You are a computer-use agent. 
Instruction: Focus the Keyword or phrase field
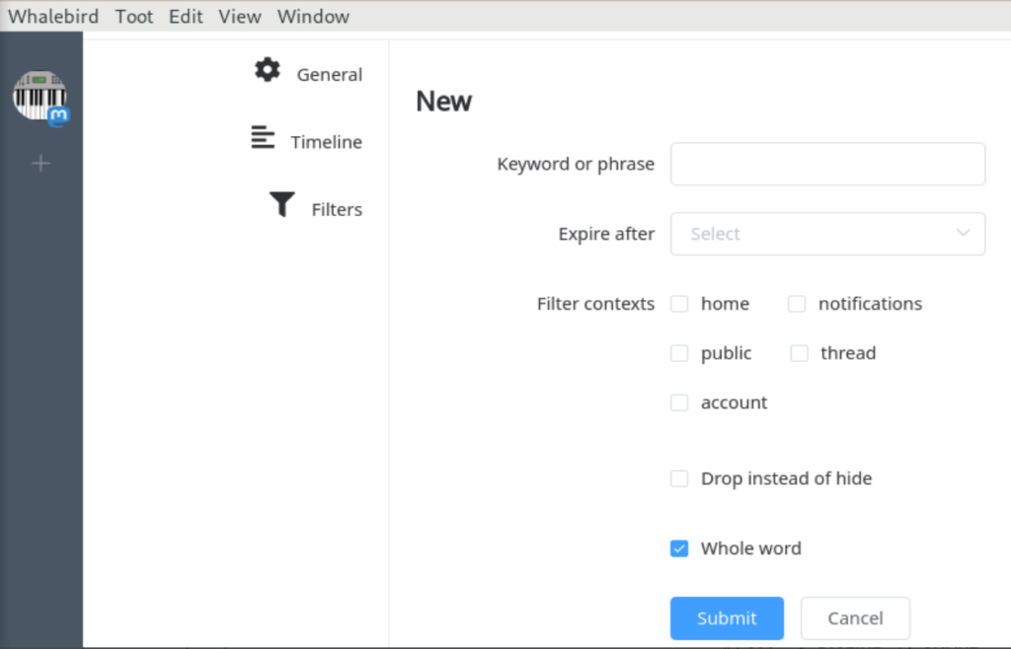click(827, 164)
